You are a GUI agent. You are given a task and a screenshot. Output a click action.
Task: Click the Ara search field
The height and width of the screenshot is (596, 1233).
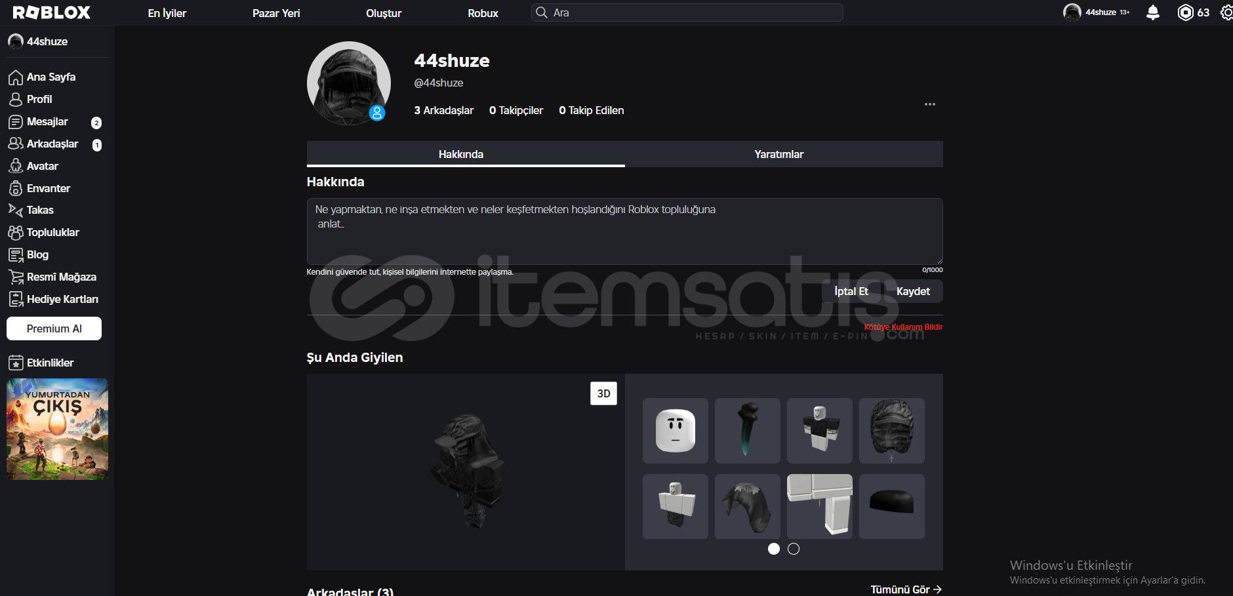(x=687, y=12)
